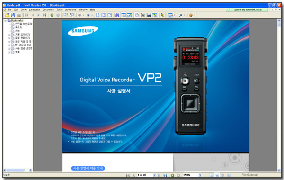
Task: Click next page arrow in status bar
Action: click(159, 175)
